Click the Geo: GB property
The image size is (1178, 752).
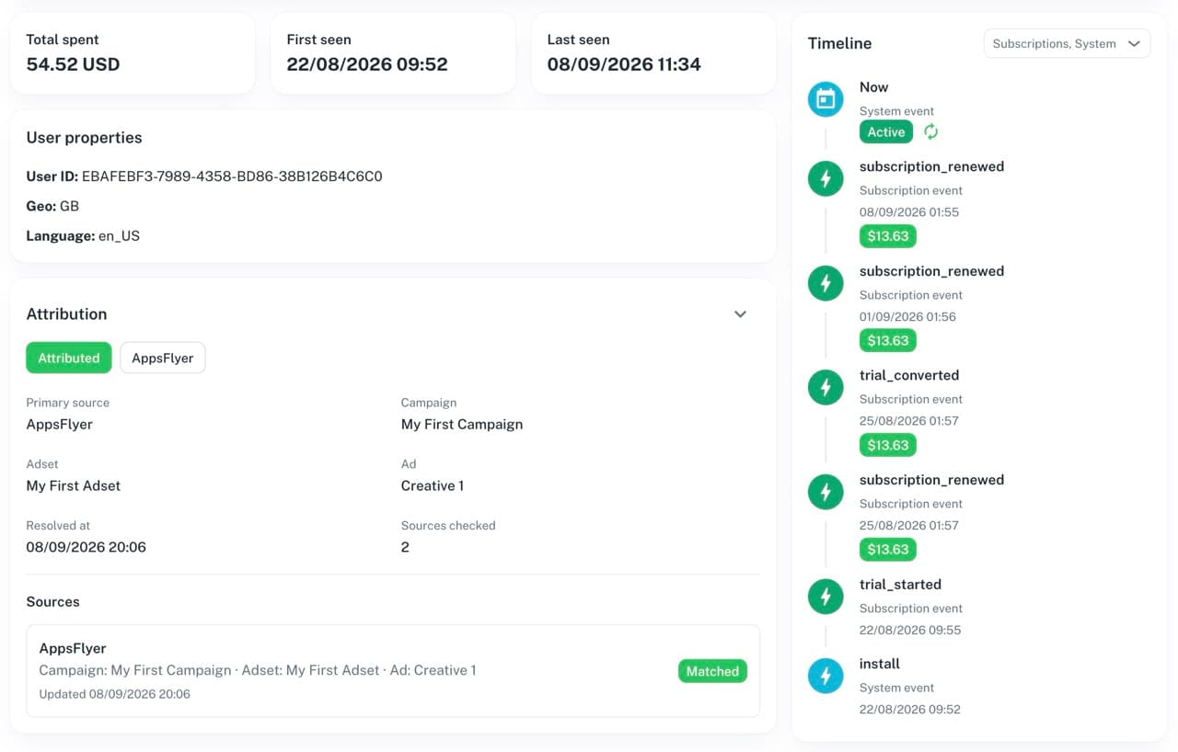pyautogui.click(x=52, y=206)
